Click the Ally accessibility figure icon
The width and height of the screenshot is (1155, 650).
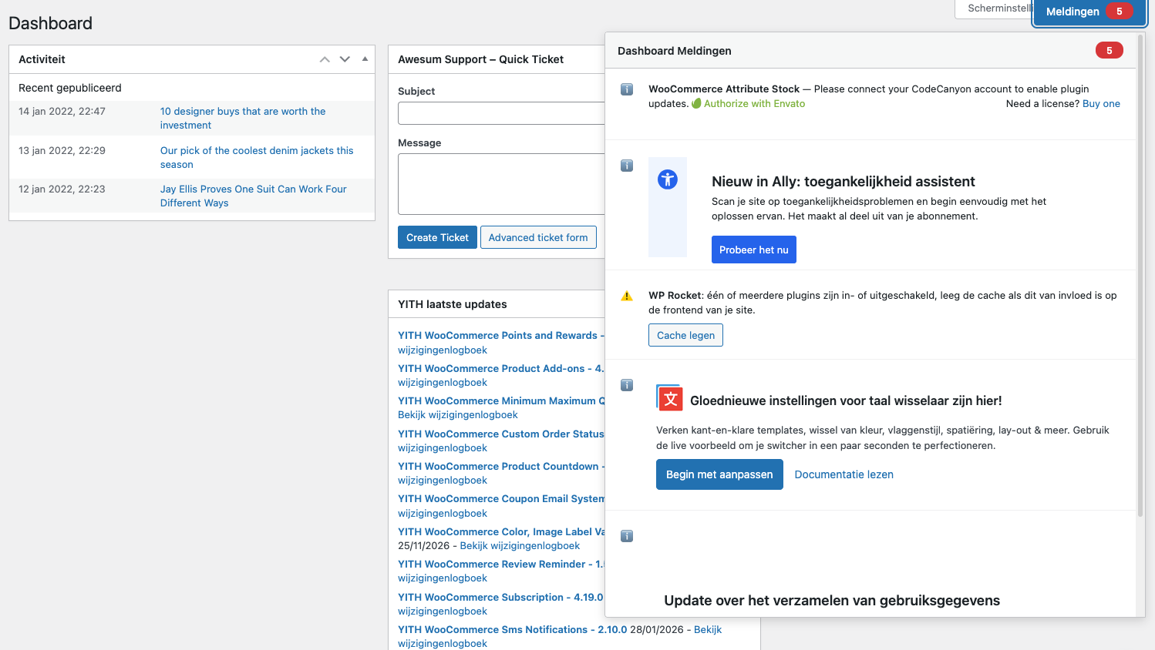click(667, 179)
